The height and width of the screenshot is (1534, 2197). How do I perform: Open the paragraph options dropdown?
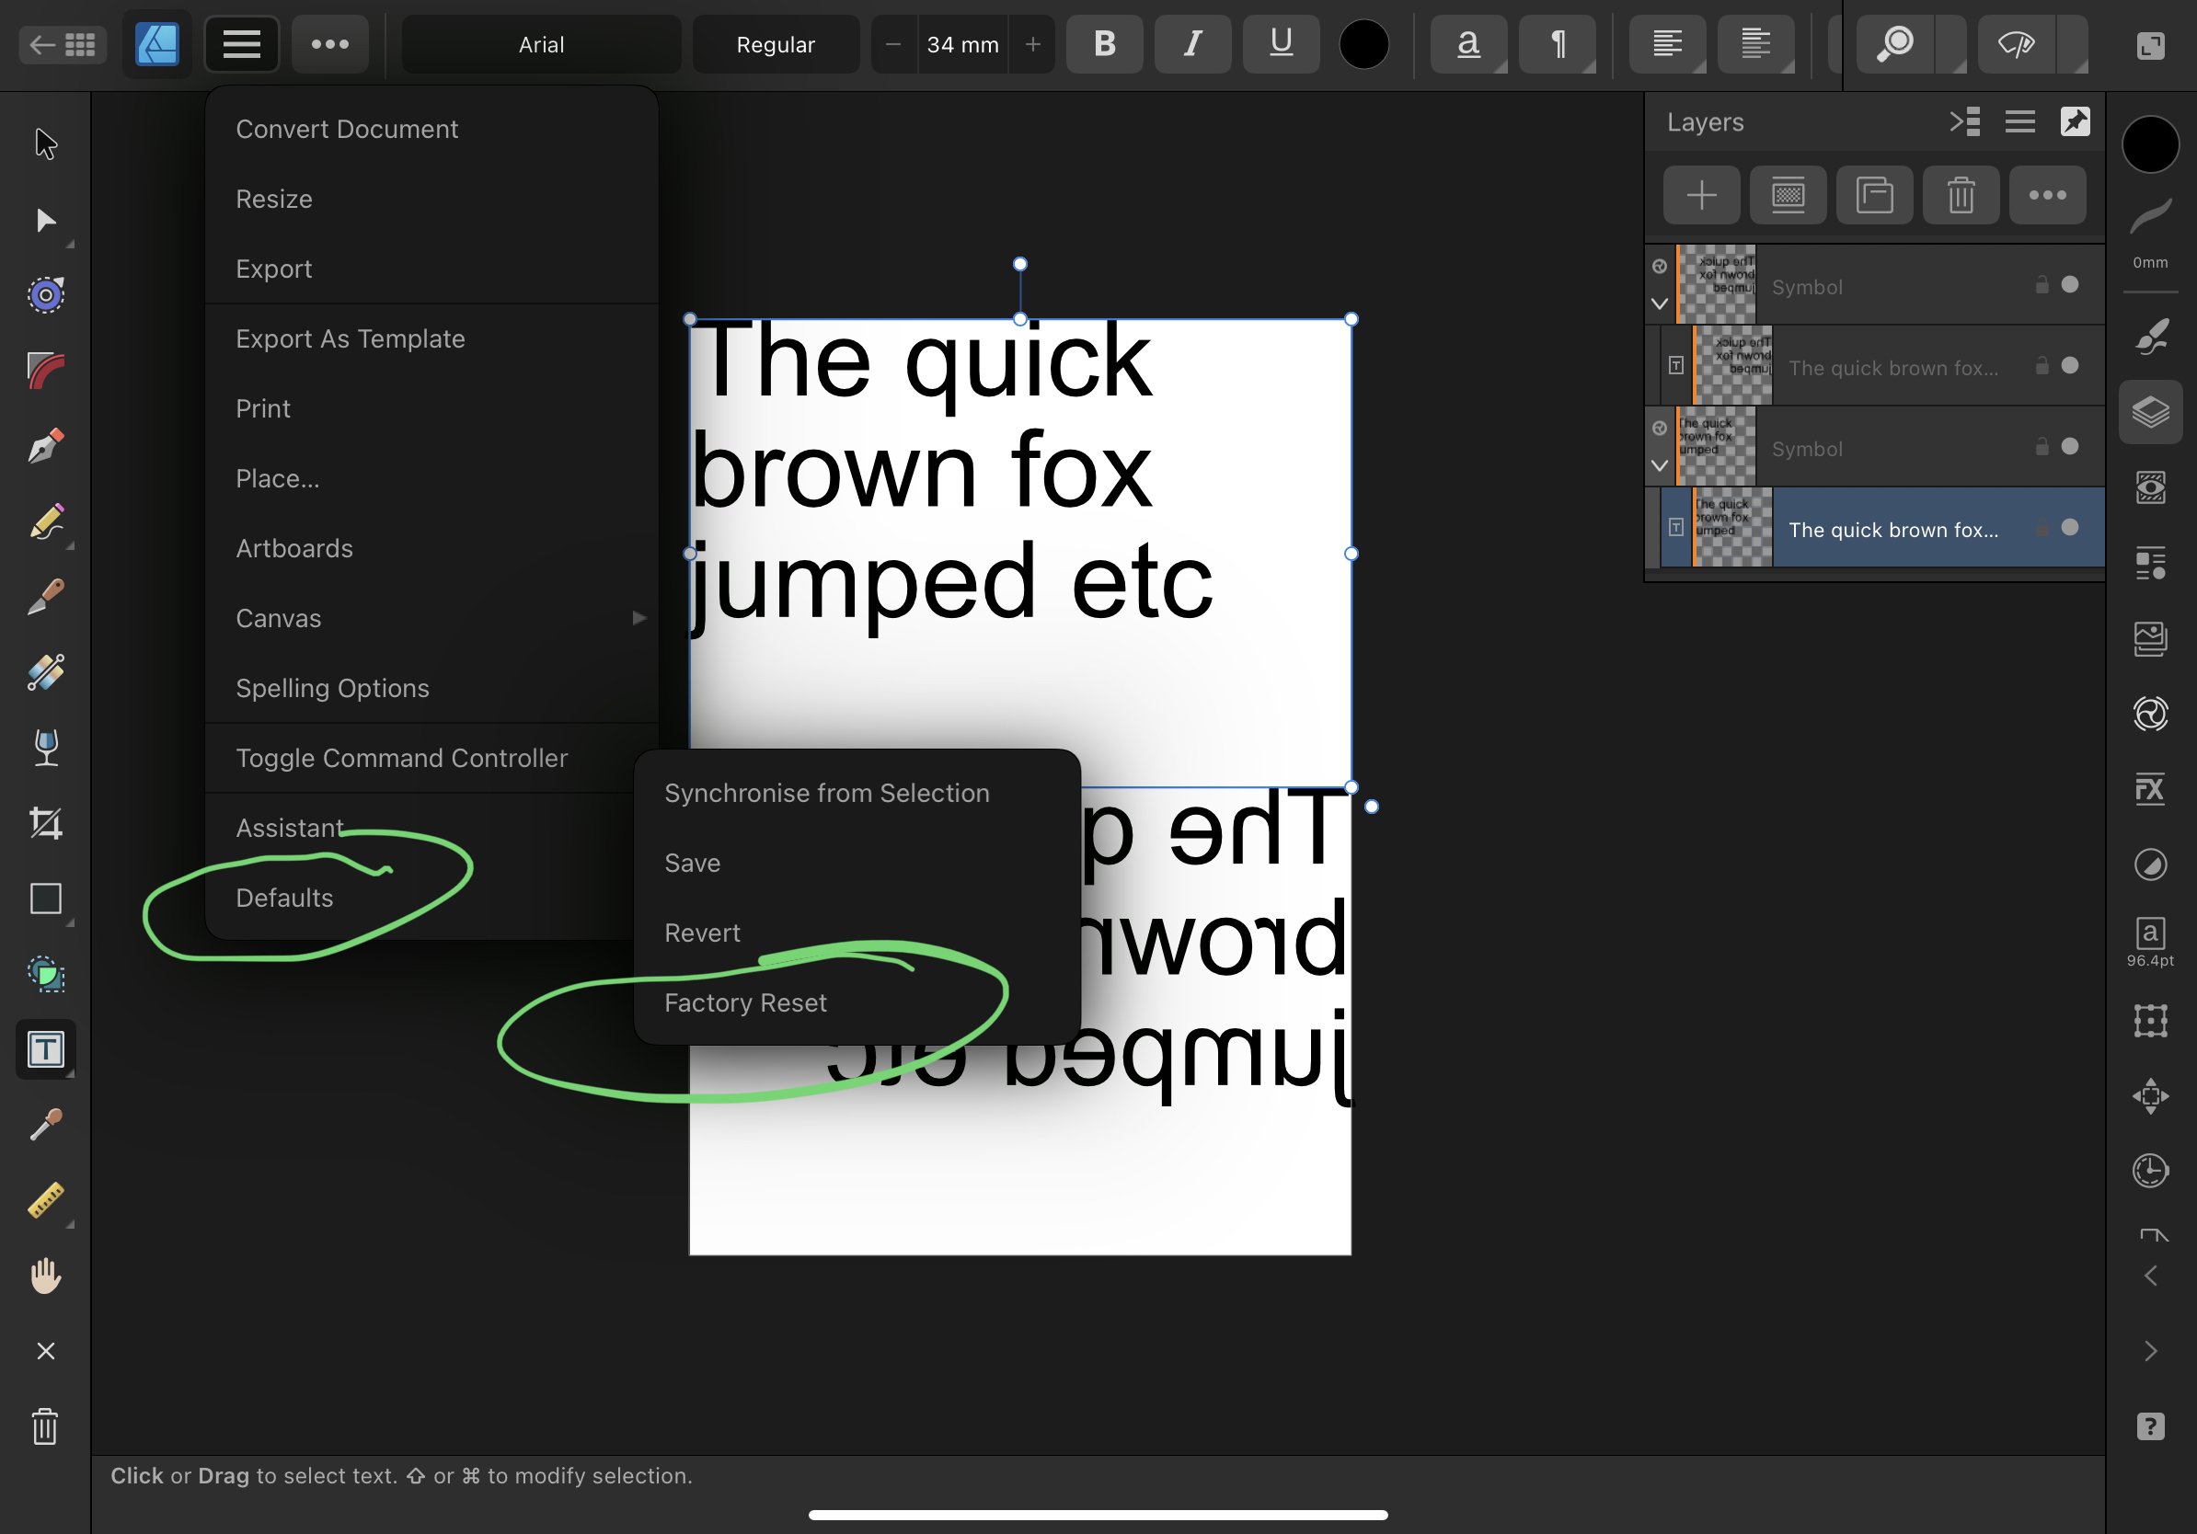[1558, 44]
